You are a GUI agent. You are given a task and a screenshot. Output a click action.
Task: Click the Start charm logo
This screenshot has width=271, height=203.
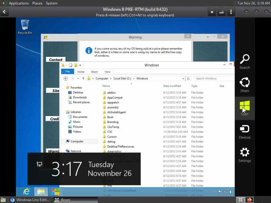[245, 105]
